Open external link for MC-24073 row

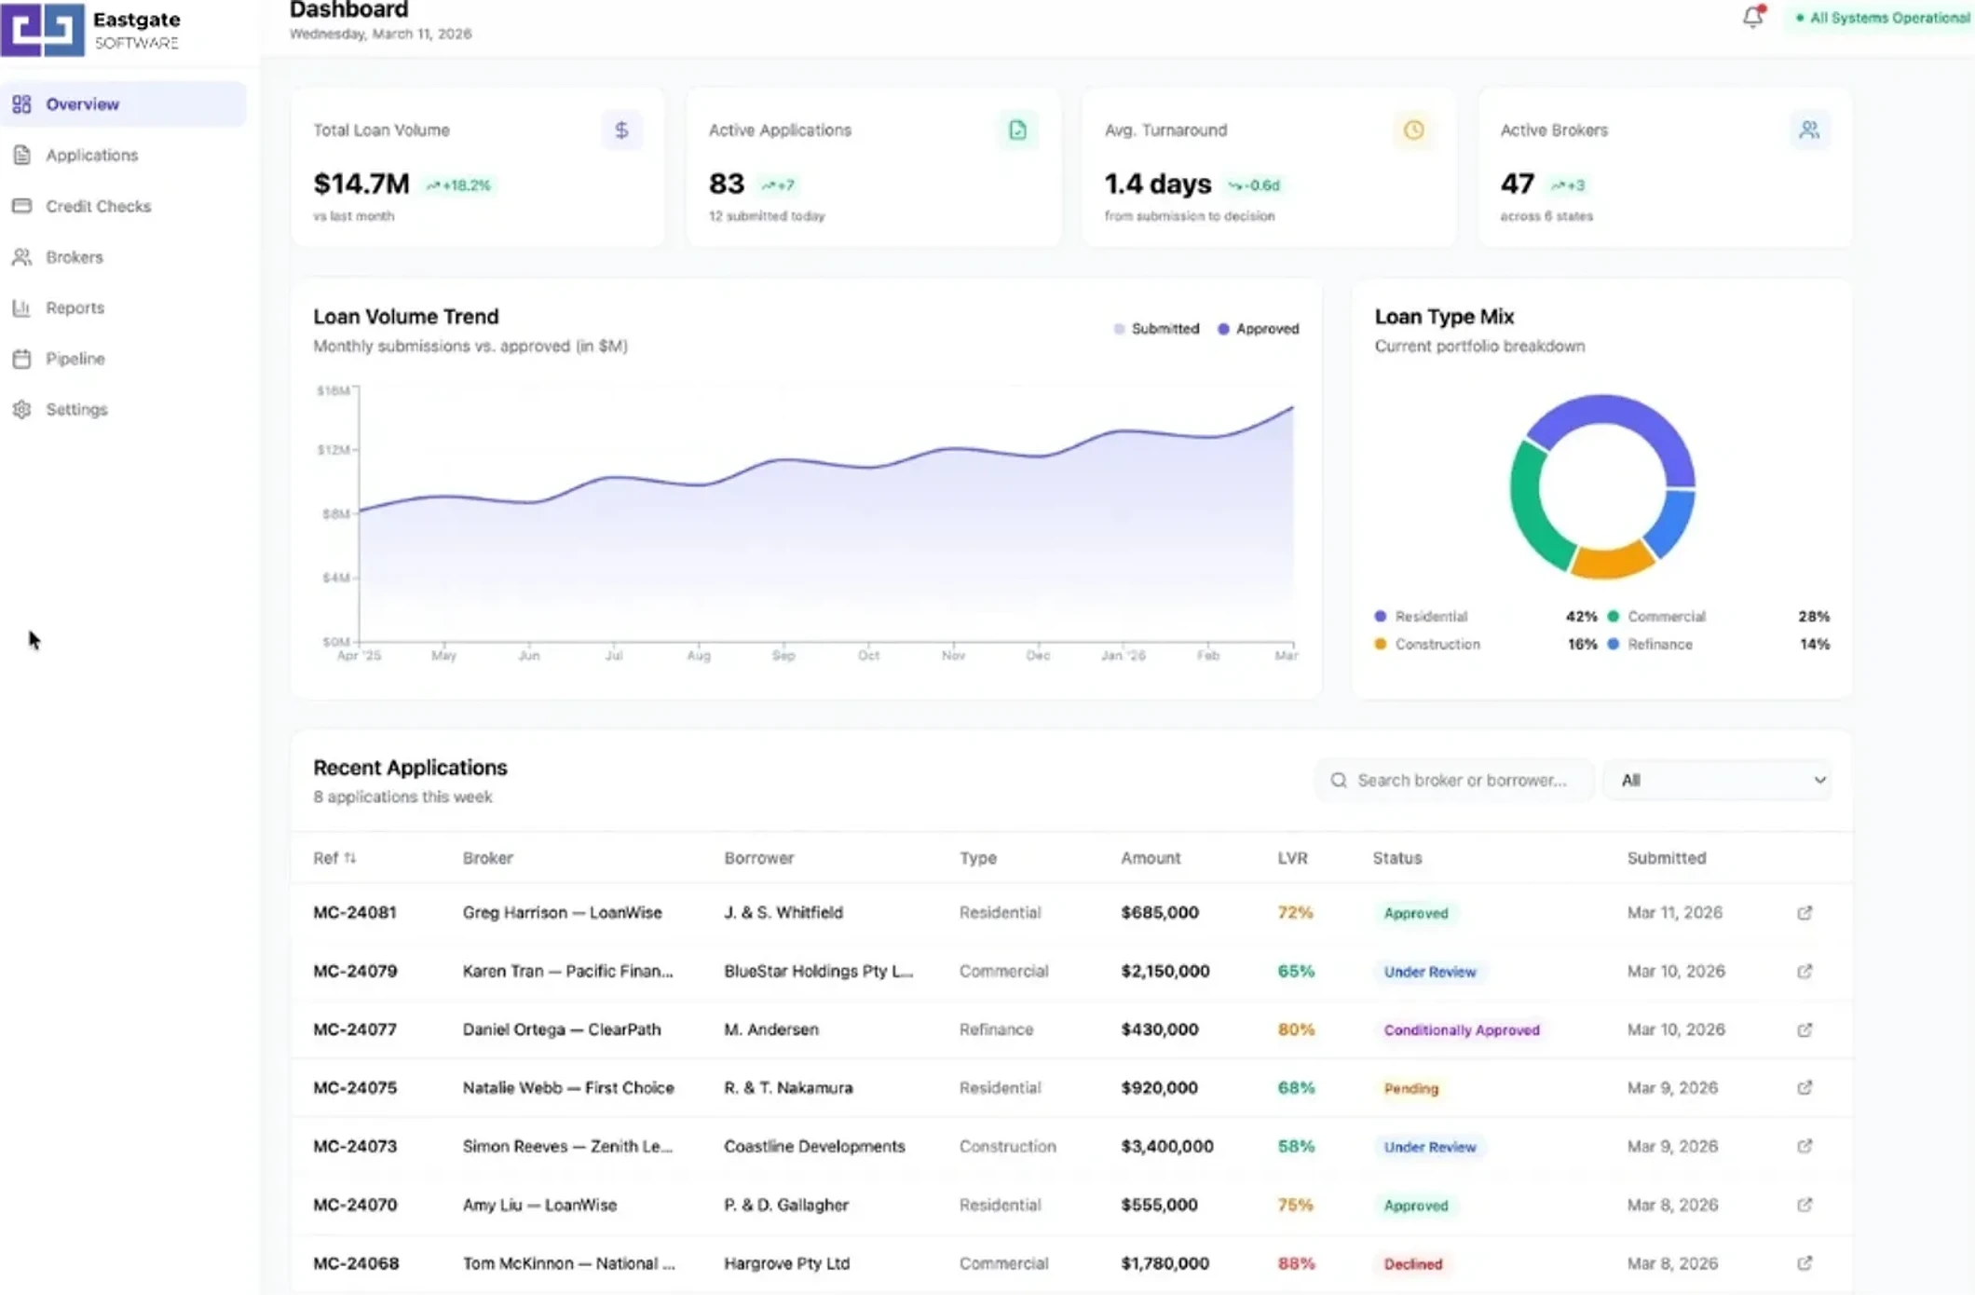[1805, 1147]
